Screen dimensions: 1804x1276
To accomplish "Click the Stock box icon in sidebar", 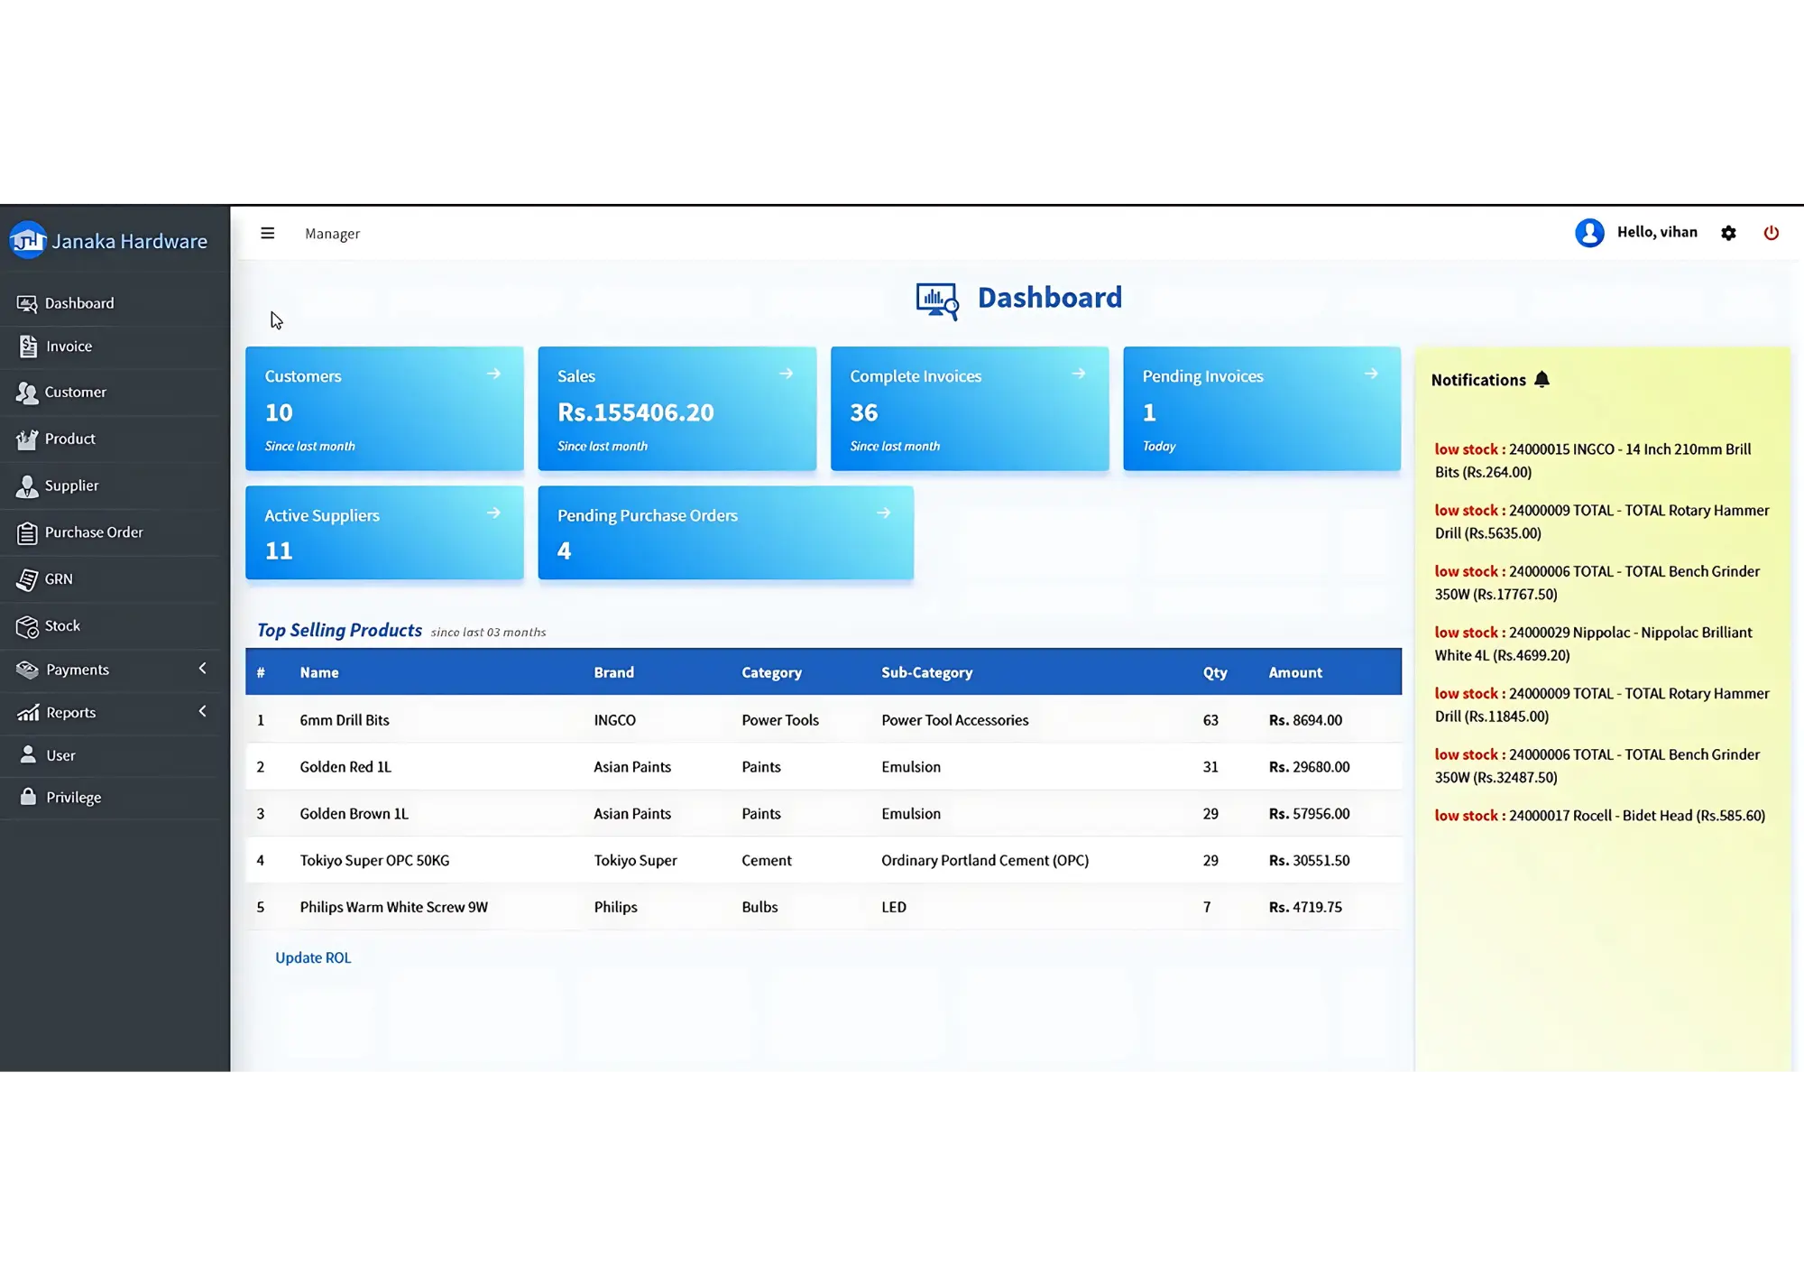I will coord(27,626).
